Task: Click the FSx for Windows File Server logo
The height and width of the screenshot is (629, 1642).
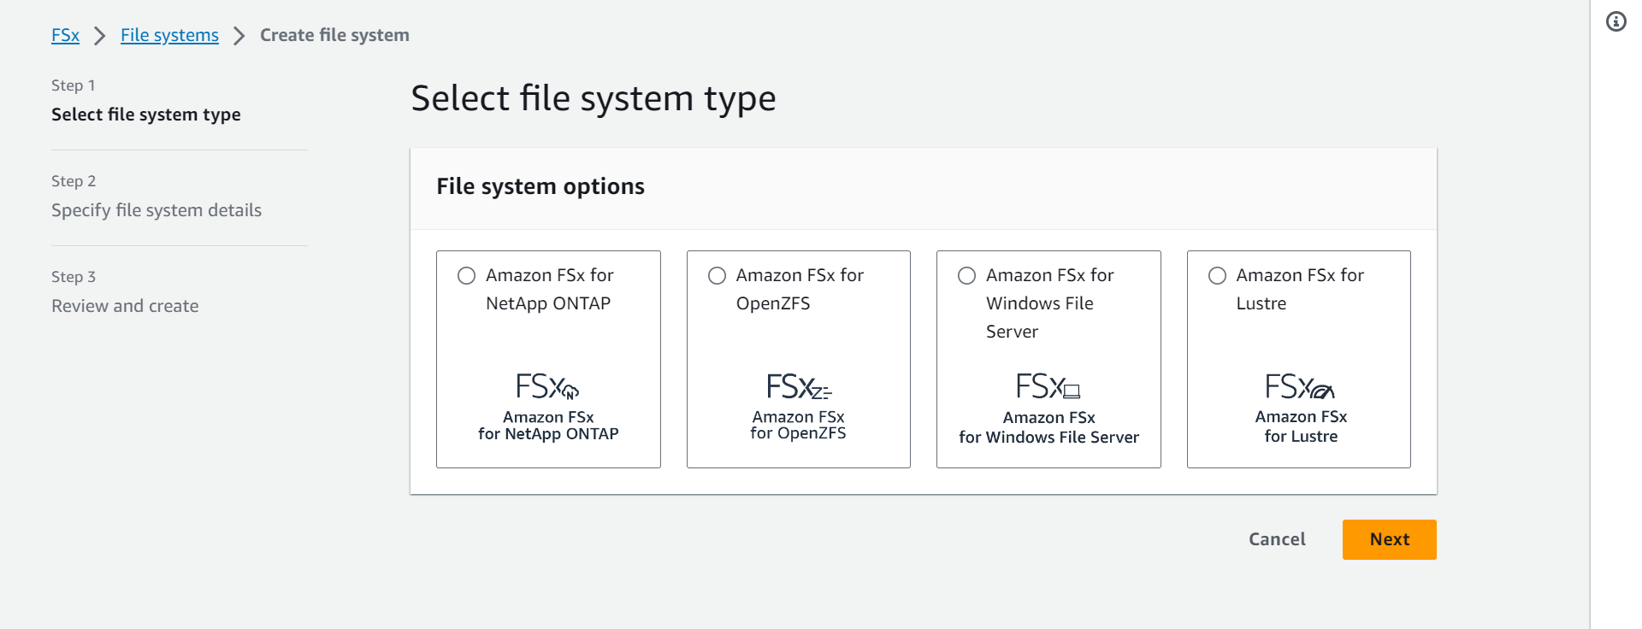Action: [1048, 409]
